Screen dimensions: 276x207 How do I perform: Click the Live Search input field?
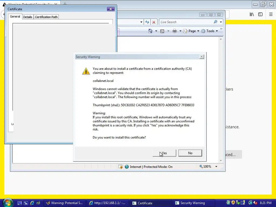coord(186,22)
